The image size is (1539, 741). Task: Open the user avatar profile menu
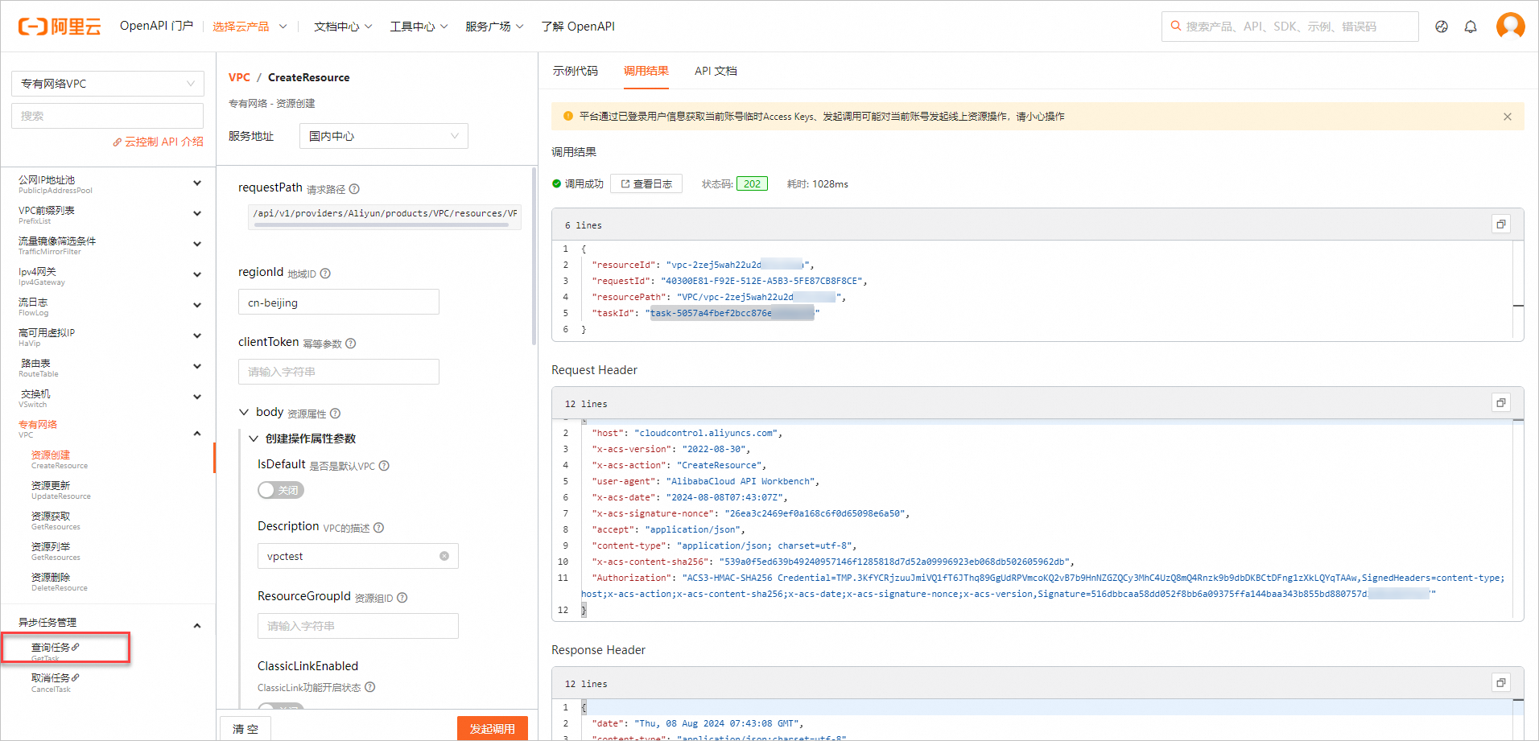click(x=1510, y=26)
